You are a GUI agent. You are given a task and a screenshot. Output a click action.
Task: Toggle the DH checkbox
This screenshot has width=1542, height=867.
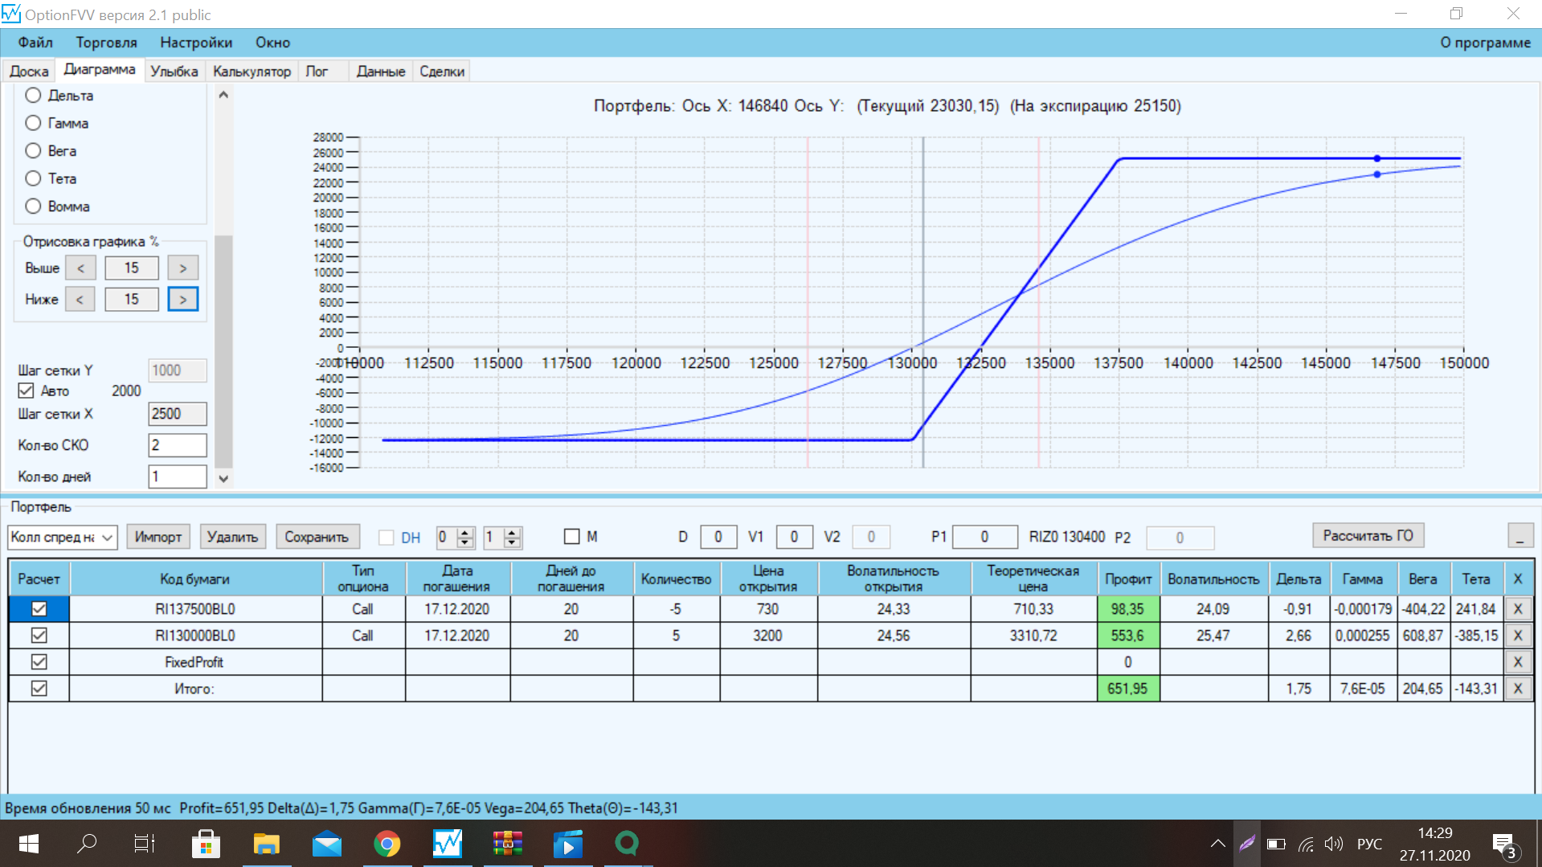[x=387, y=538]
